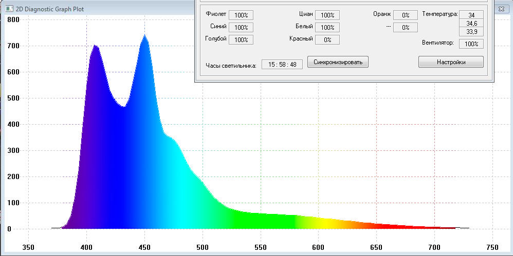The image size is (513, 256).
Task: Select the Циан 100% value field
Action: click(x=327, y=15)
